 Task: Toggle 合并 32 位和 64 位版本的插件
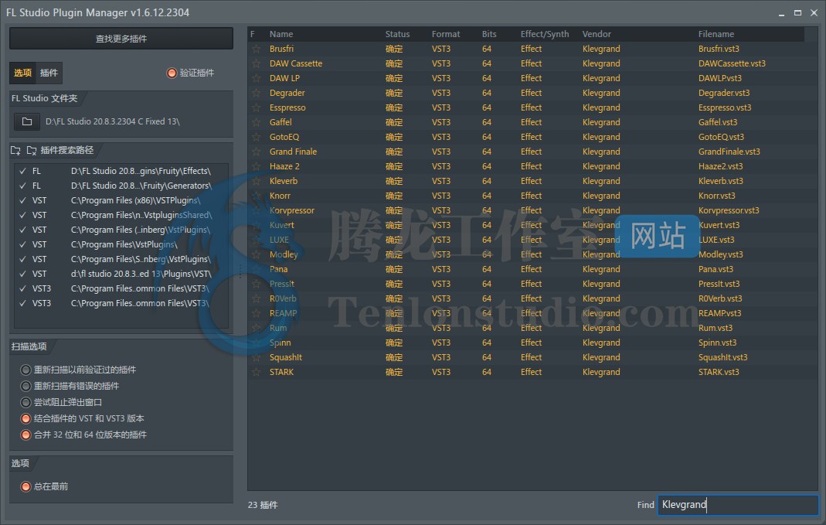[x=25, y=435]
